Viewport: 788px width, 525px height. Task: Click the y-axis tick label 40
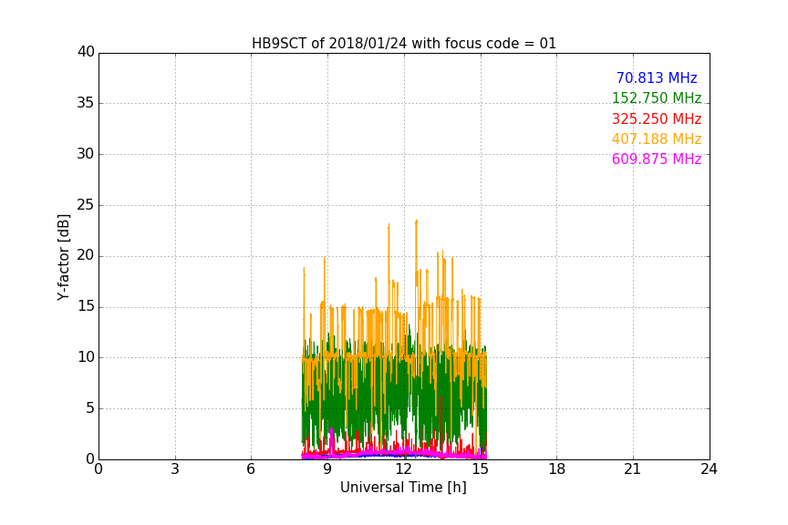(x=86, y=52)
